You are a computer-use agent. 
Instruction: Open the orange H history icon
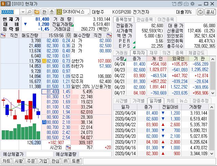click(37, 12)
